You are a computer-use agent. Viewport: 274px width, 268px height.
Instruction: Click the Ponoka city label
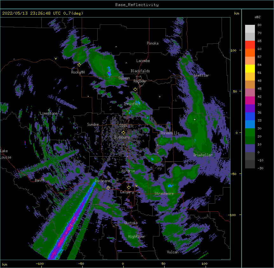[153, 43]
